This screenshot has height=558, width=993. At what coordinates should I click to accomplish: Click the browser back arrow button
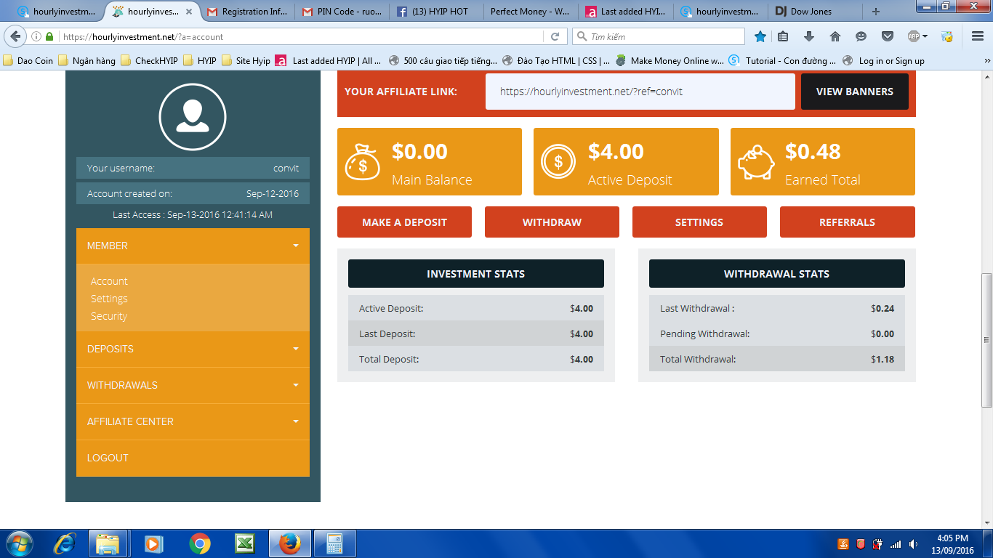(x=16, y=36)
